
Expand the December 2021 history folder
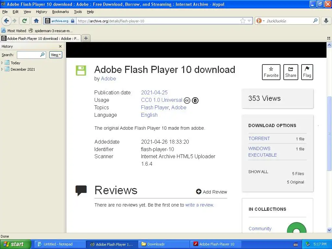(x=2, y=69)
